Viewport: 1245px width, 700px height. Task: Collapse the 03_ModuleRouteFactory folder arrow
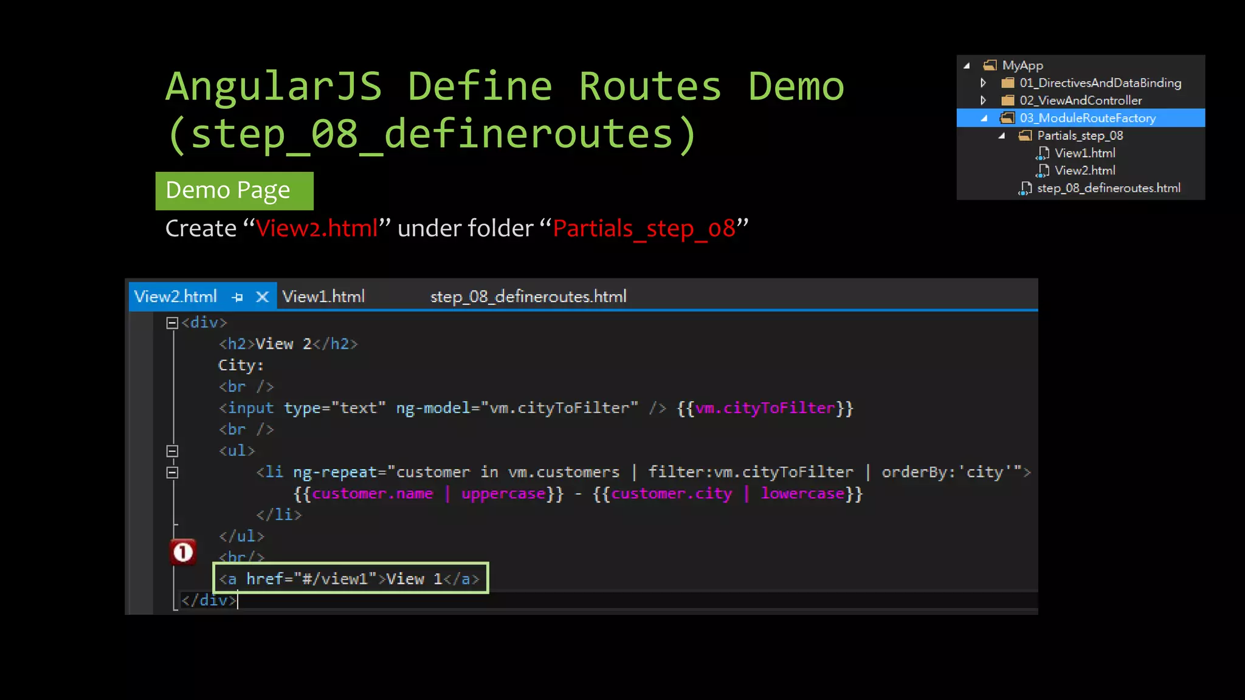(984, 118)
